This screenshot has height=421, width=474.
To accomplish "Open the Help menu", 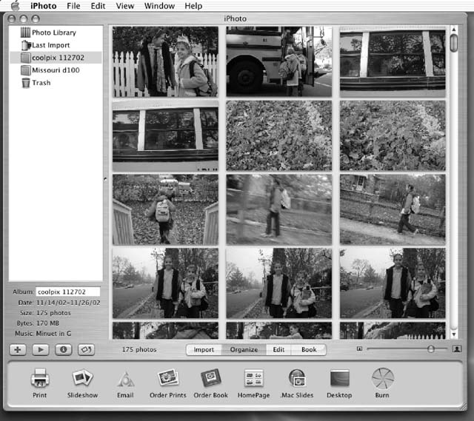I will [x=193, y=6].
